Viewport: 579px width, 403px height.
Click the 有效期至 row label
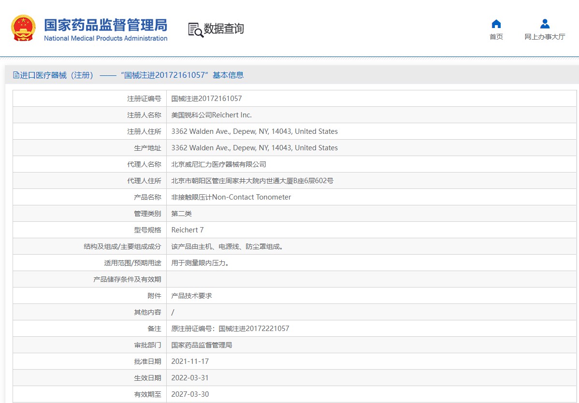pos(147,394)
